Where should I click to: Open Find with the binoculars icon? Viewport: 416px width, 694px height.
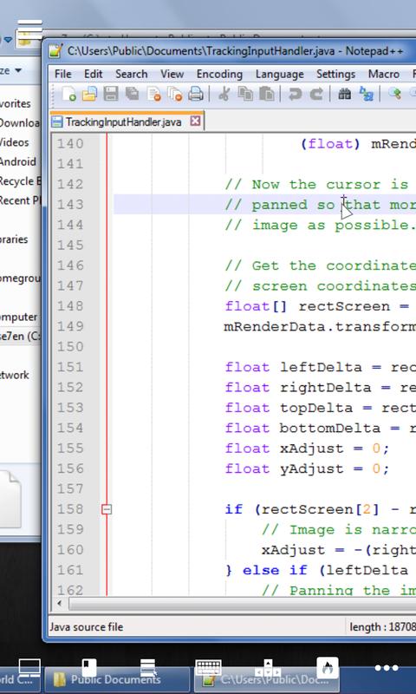pos(344,94)
